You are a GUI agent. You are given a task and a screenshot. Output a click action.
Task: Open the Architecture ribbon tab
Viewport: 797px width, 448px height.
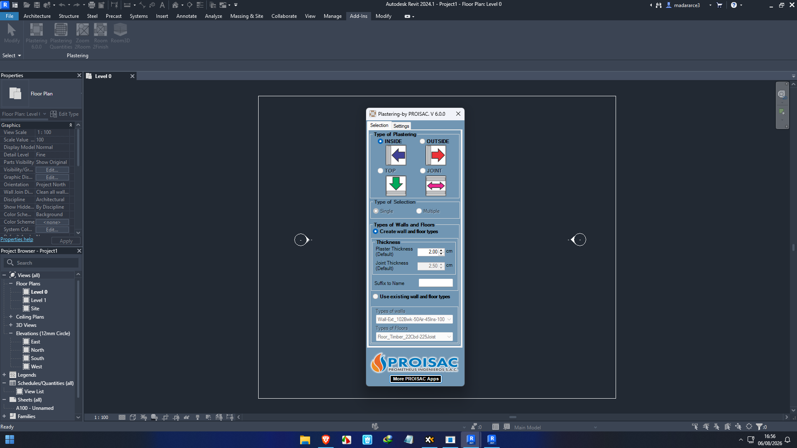tap(37, 16)
